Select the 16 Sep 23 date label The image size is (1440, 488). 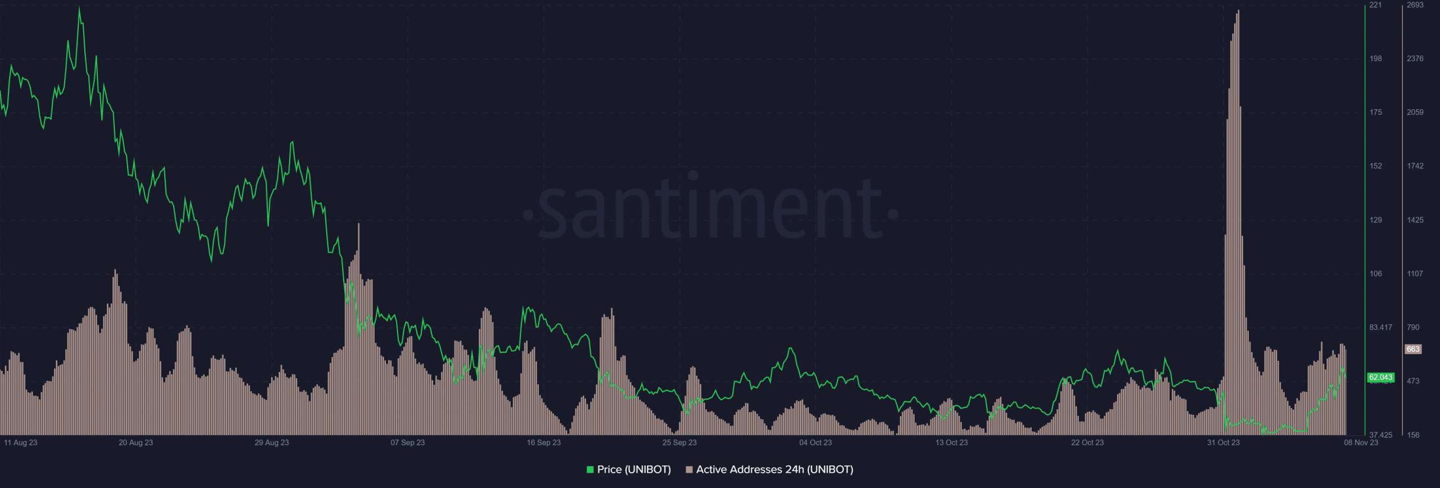click(x=543, y=442)
